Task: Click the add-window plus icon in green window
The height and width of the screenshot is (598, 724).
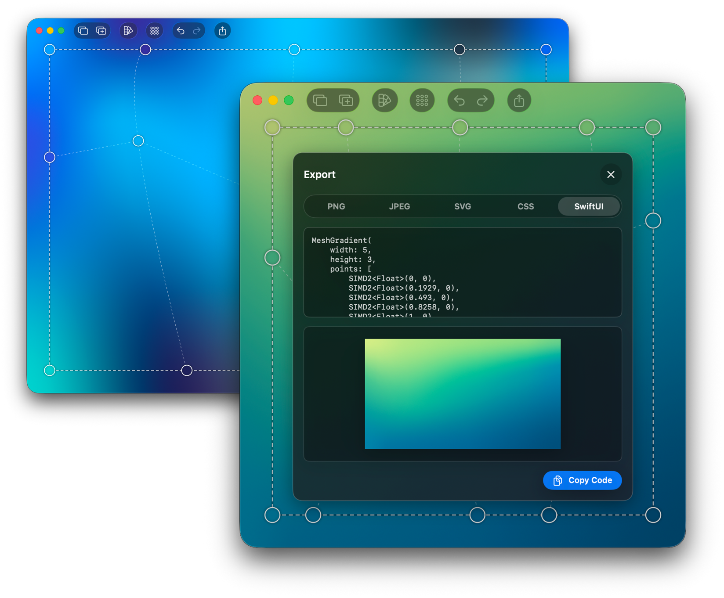Action: [x=346, y=101]
